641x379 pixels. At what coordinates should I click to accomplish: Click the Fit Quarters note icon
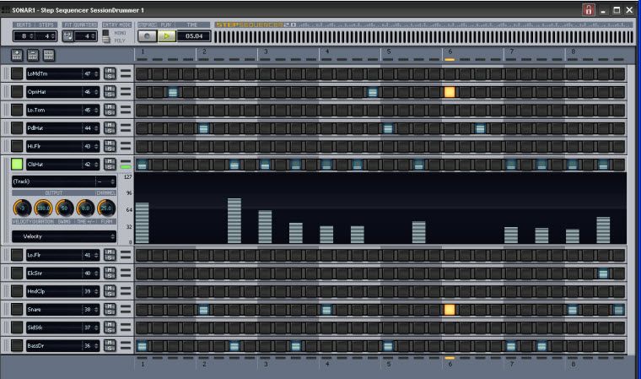67,36
